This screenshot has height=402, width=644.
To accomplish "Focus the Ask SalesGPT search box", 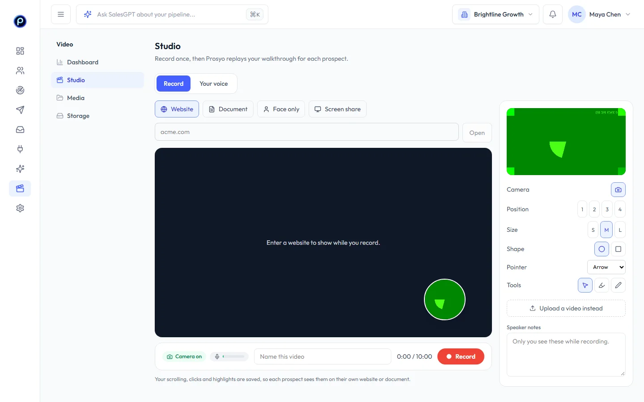I will [x=172, y=14].
